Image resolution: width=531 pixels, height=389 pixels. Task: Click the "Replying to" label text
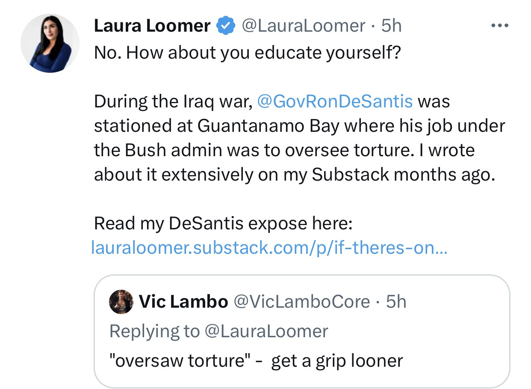[x=154, y=331]
